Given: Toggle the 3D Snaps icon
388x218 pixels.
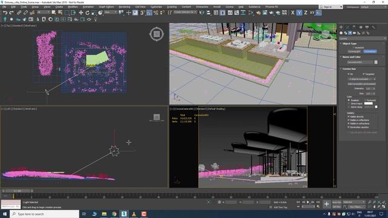Looking at the screenshot, I should pos(142,13).
